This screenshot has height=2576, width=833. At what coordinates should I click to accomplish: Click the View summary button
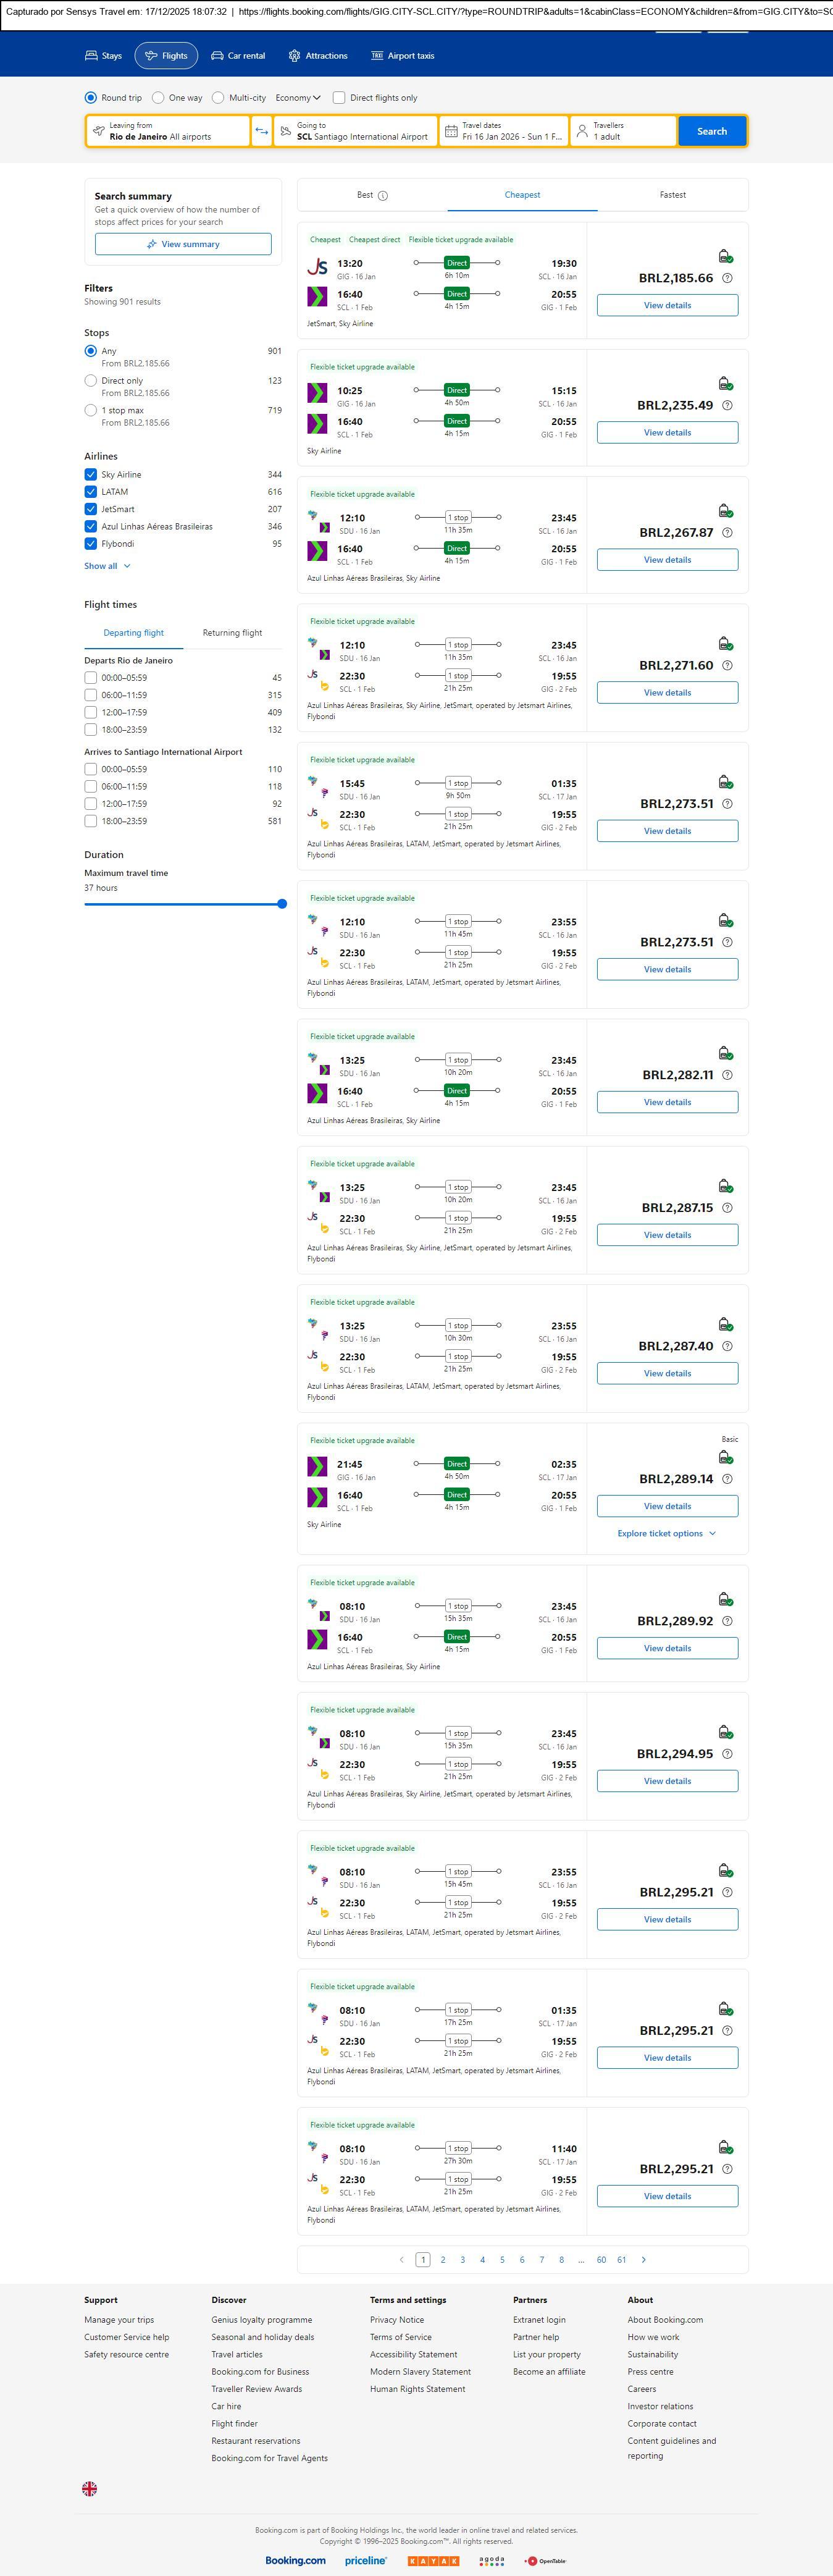tap(183, 244)
